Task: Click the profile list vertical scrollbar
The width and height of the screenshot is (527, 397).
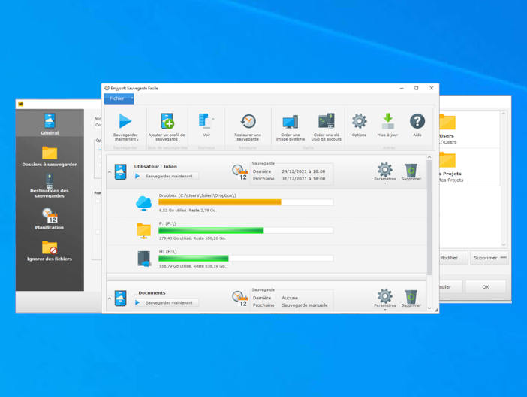Action: 429,217
